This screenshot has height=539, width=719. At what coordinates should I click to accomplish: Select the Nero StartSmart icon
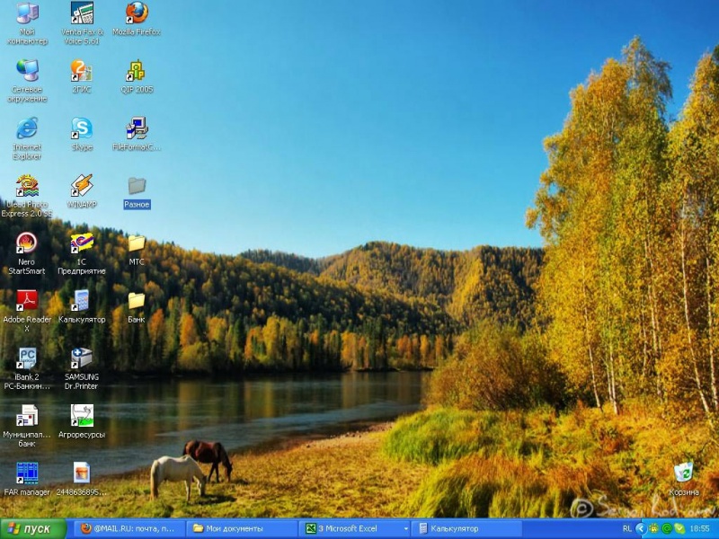(27, 243)
